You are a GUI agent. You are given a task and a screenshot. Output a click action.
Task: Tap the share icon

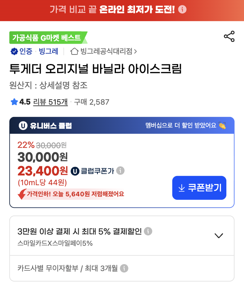click(x=229, y=36)
